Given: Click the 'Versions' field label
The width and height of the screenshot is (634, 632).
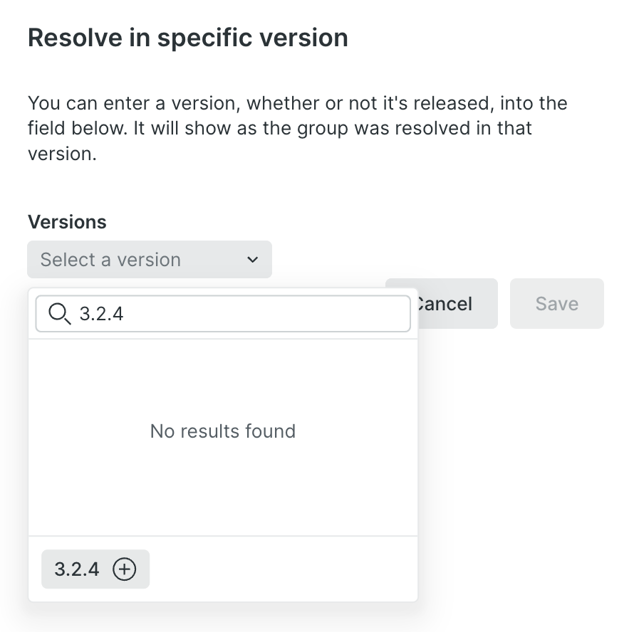Looking at the screenshot, I should tap(67, 222).
